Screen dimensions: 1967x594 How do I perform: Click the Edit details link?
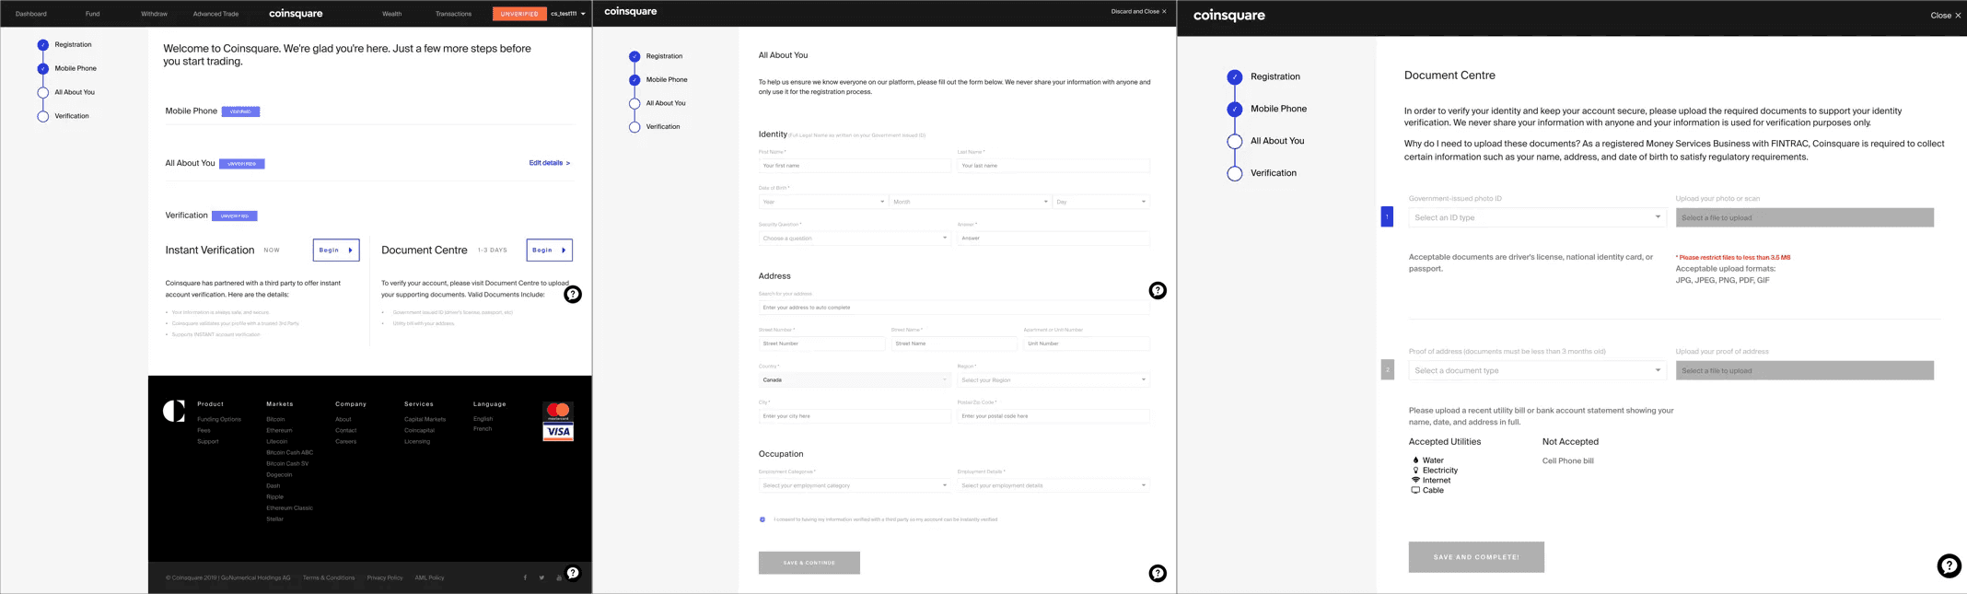tap(549, 164)
